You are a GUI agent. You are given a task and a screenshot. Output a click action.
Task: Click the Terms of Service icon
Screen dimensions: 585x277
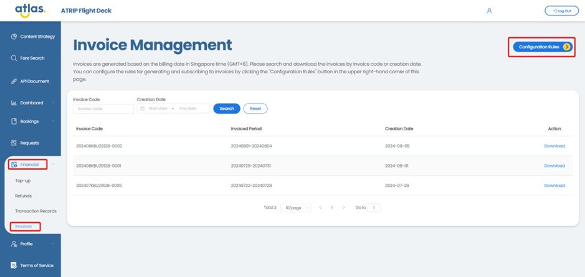(x=14, y=265)
